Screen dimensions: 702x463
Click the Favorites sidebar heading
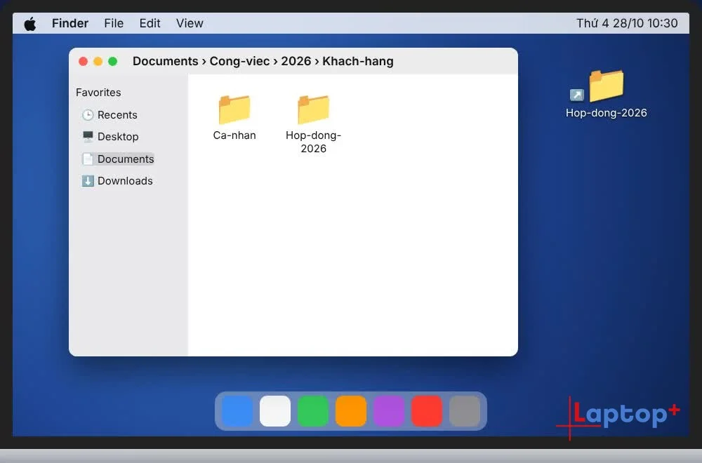(x=98, y=93)
